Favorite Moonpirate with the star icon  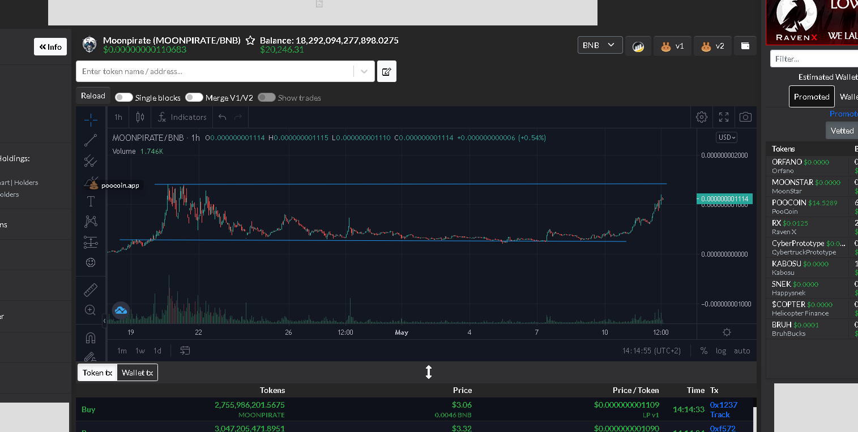click(250, 41)
